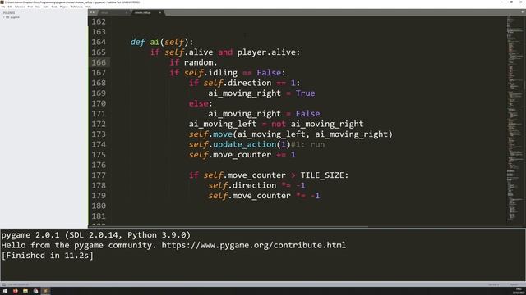Close the active shooter file tab

coord(160,13)
